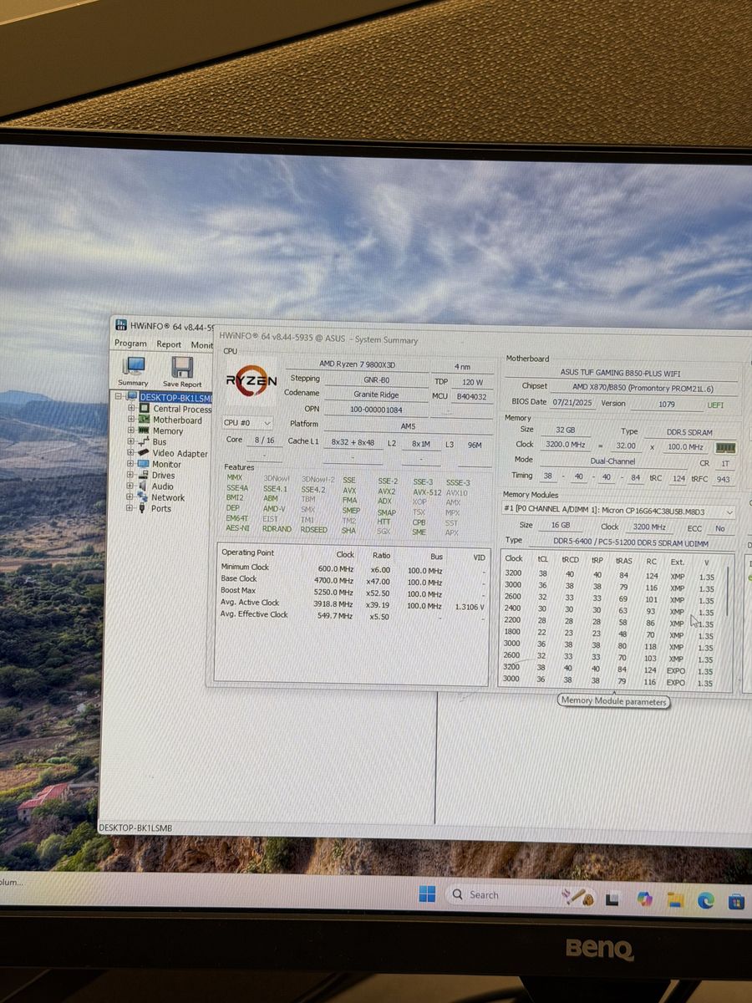Screen dimensions: 752x1003
Task: Click the green memory module icon
Action: [x=725, y=447]
